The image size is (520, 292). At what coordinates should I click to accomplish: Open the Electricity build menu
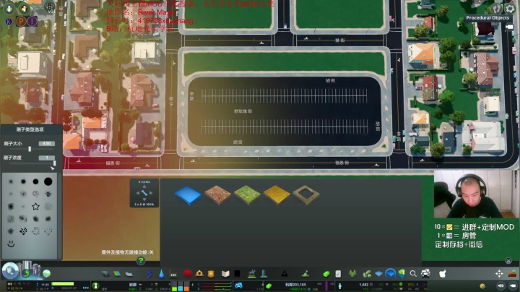(x=150, y=274)
